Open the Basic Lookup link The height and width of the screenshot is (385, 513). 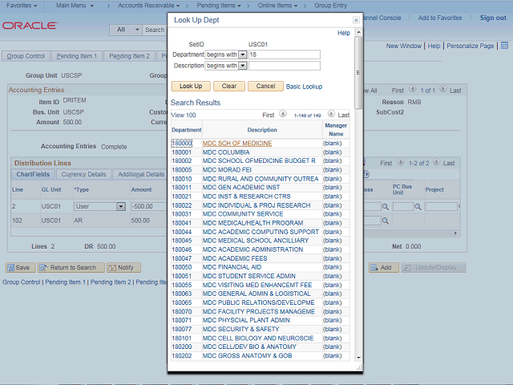[304, 87]
